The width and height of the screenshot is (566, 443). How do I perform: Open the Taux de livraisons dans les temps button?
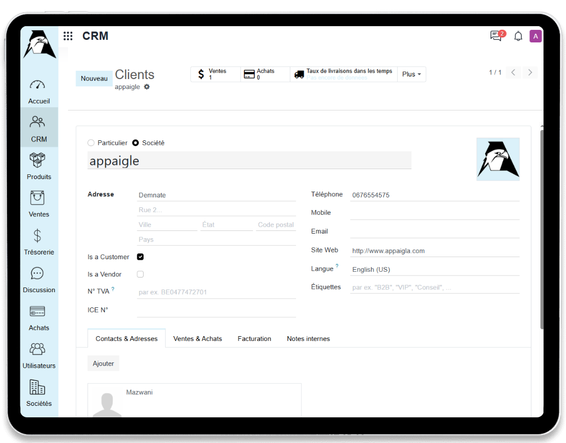click(x=344, y=74)
